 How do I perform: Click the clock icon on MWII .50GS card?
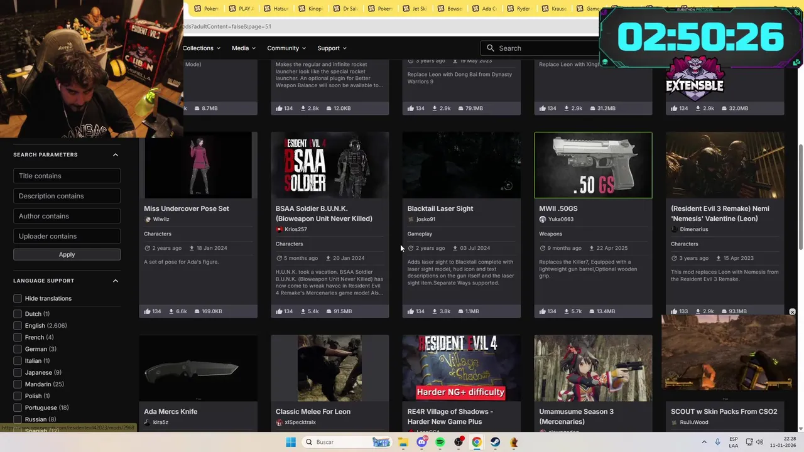tap(542, 248)
